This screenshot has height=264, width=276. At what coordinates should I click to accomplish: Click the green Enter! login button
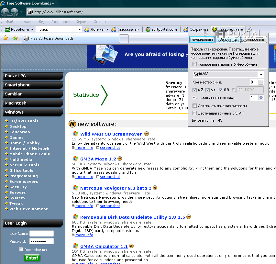[x=32, y=258]
